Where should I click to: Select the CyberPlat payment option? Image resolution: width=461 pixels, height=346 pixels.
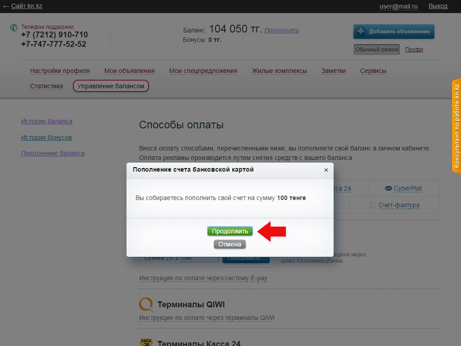click(x=407, y=188)
